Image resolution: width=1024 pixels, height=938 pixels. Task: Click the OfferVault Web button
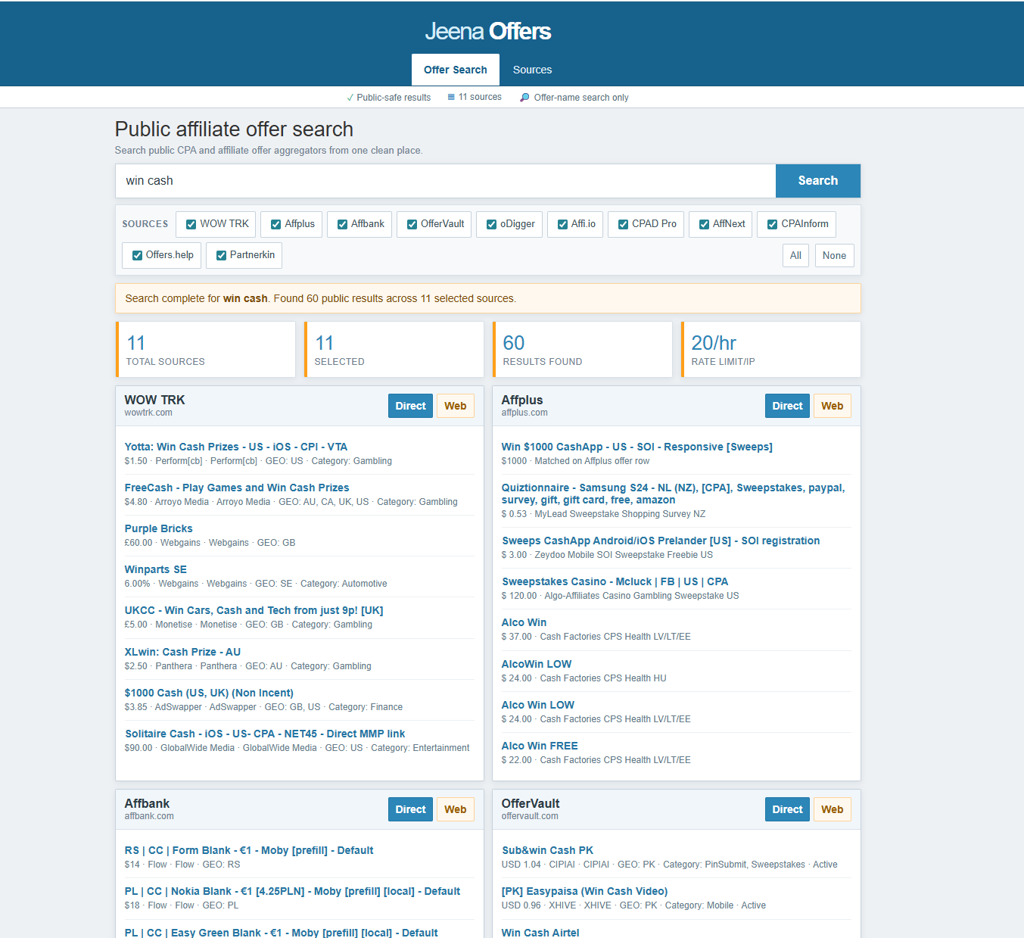832,809
